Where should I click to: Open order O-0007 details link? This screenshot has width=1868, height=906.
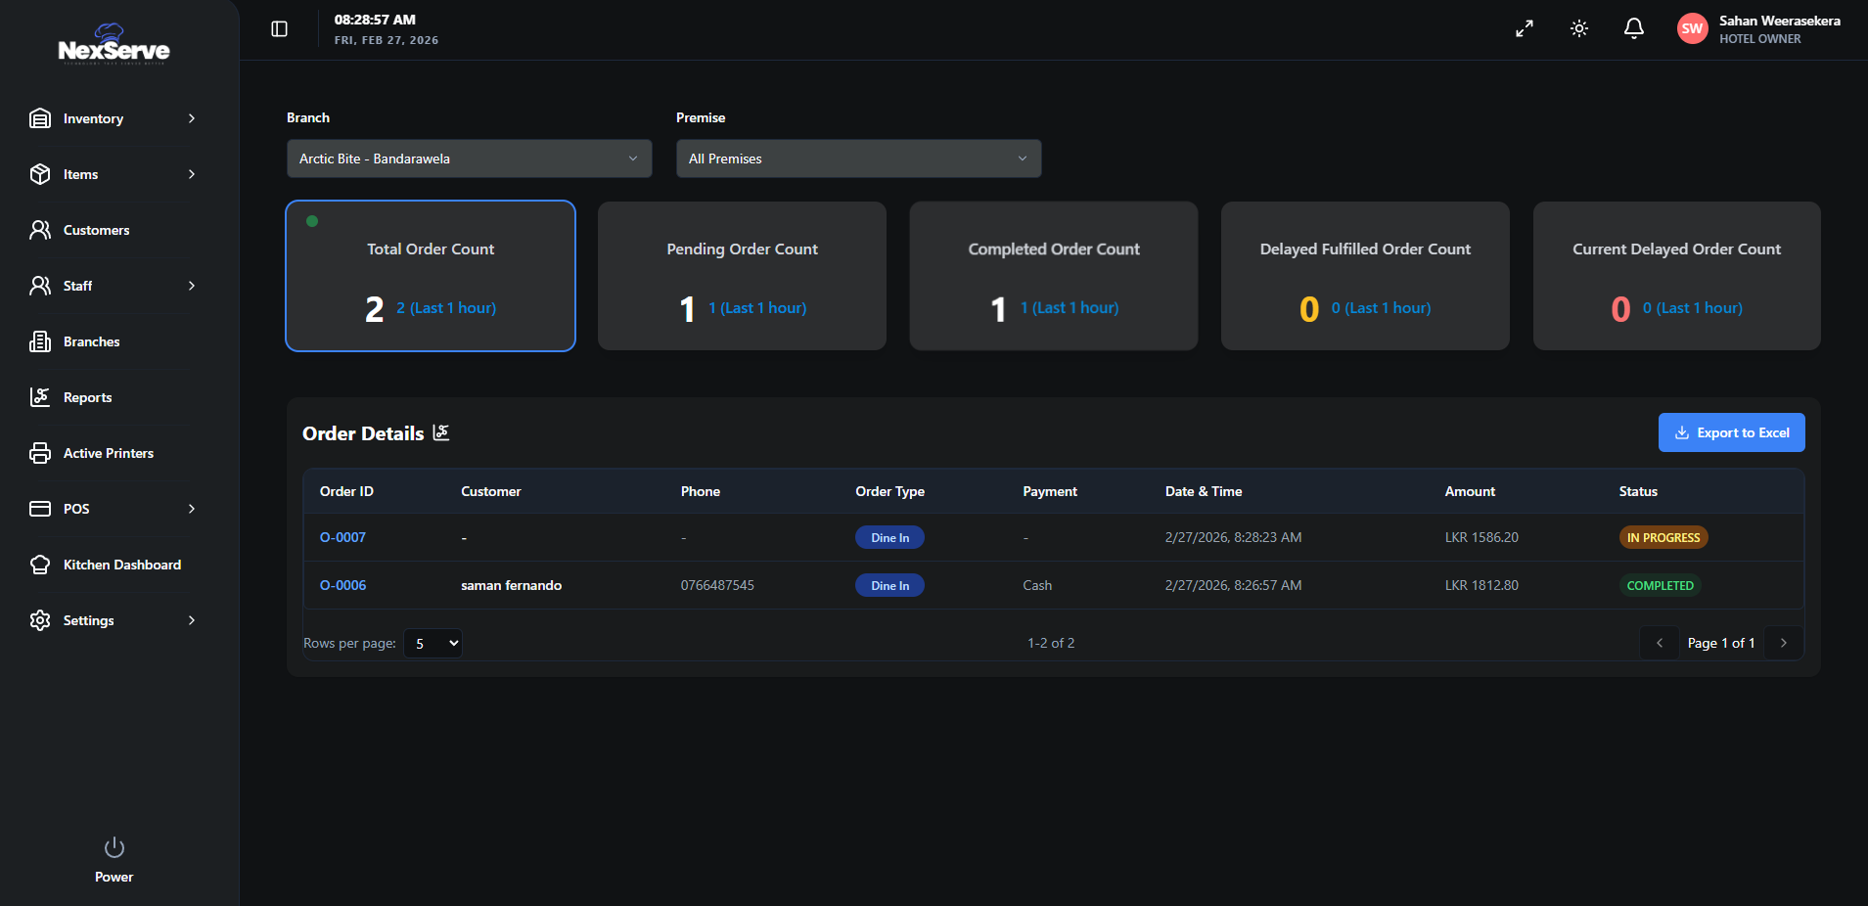[x=342, y=537]
